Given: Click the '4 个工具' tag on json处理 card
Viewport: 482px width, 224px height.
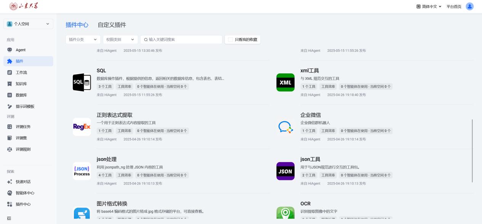Looking at the screenshot, I should pyautogui.click(x=106, y=175).
